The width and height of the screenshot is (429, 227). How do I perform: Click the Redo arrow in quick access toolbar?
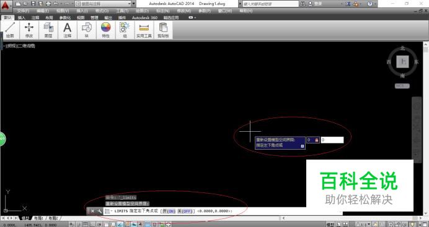[66, 4]
